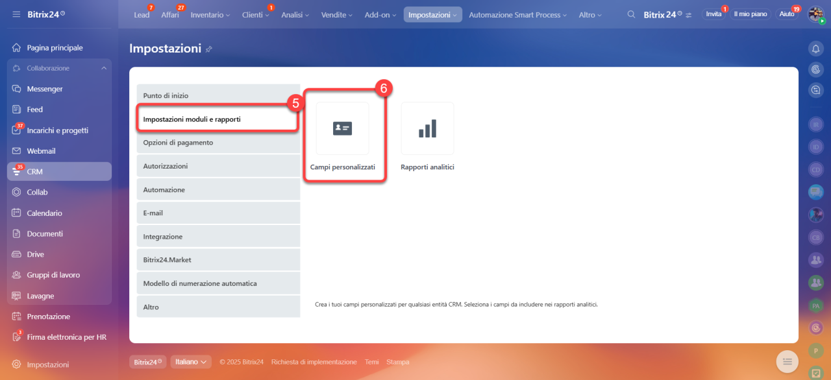
Task: Expand the Add-on dropdown menu
Action: click(x=381, y=14)
